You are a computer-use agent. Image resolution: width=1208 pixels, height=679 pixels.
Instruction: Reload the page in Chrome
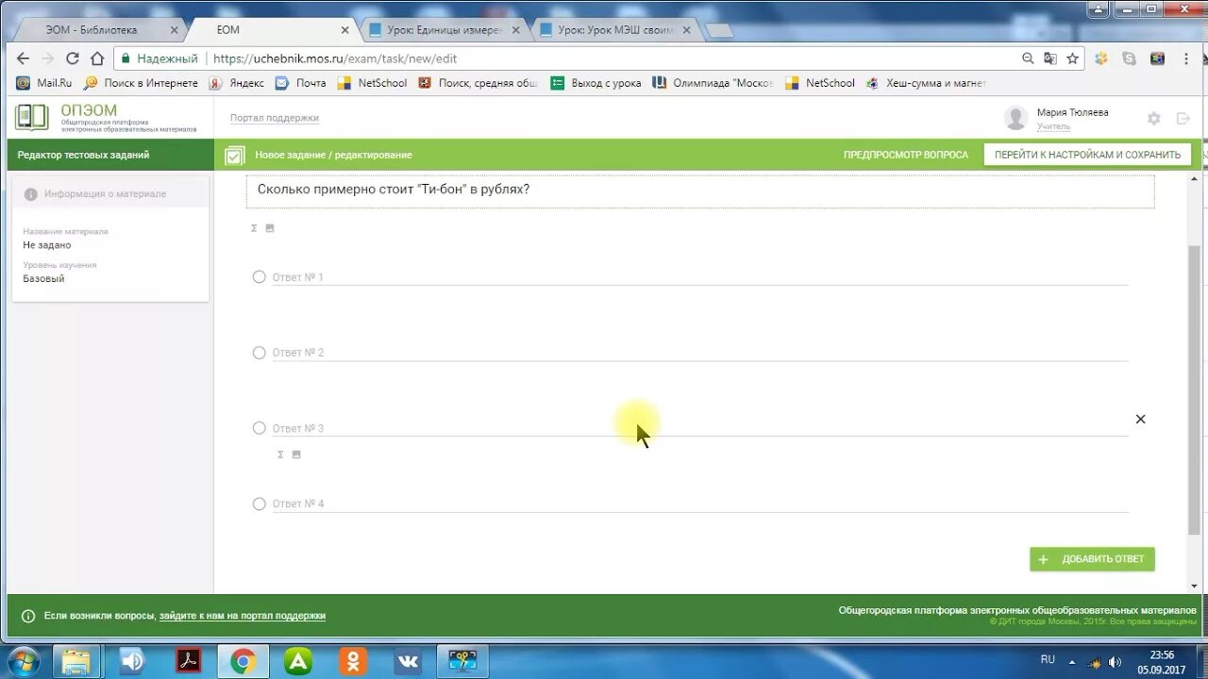72,58
